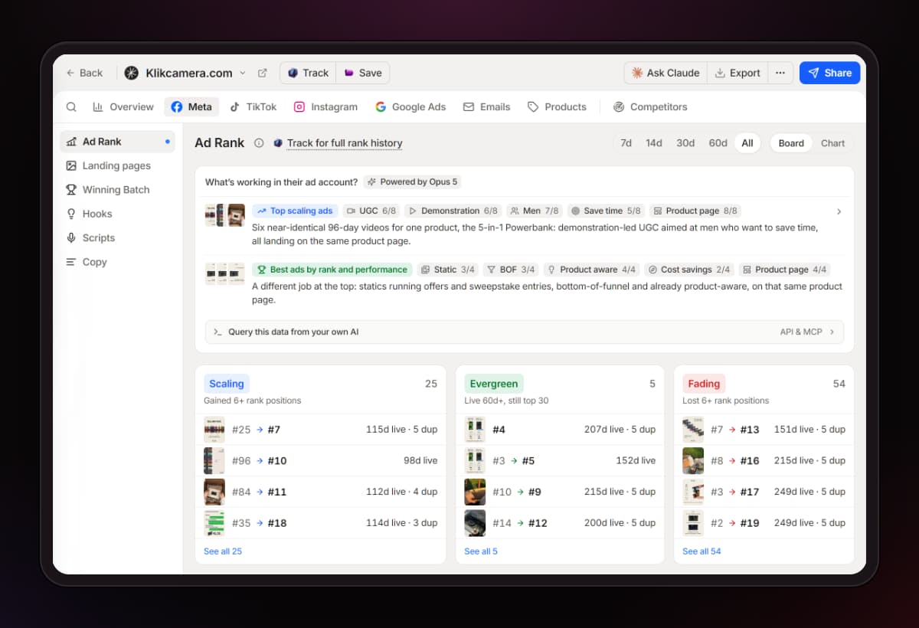
Task: Click the Demonstration 6/8 tag
Action: [453, 211]
